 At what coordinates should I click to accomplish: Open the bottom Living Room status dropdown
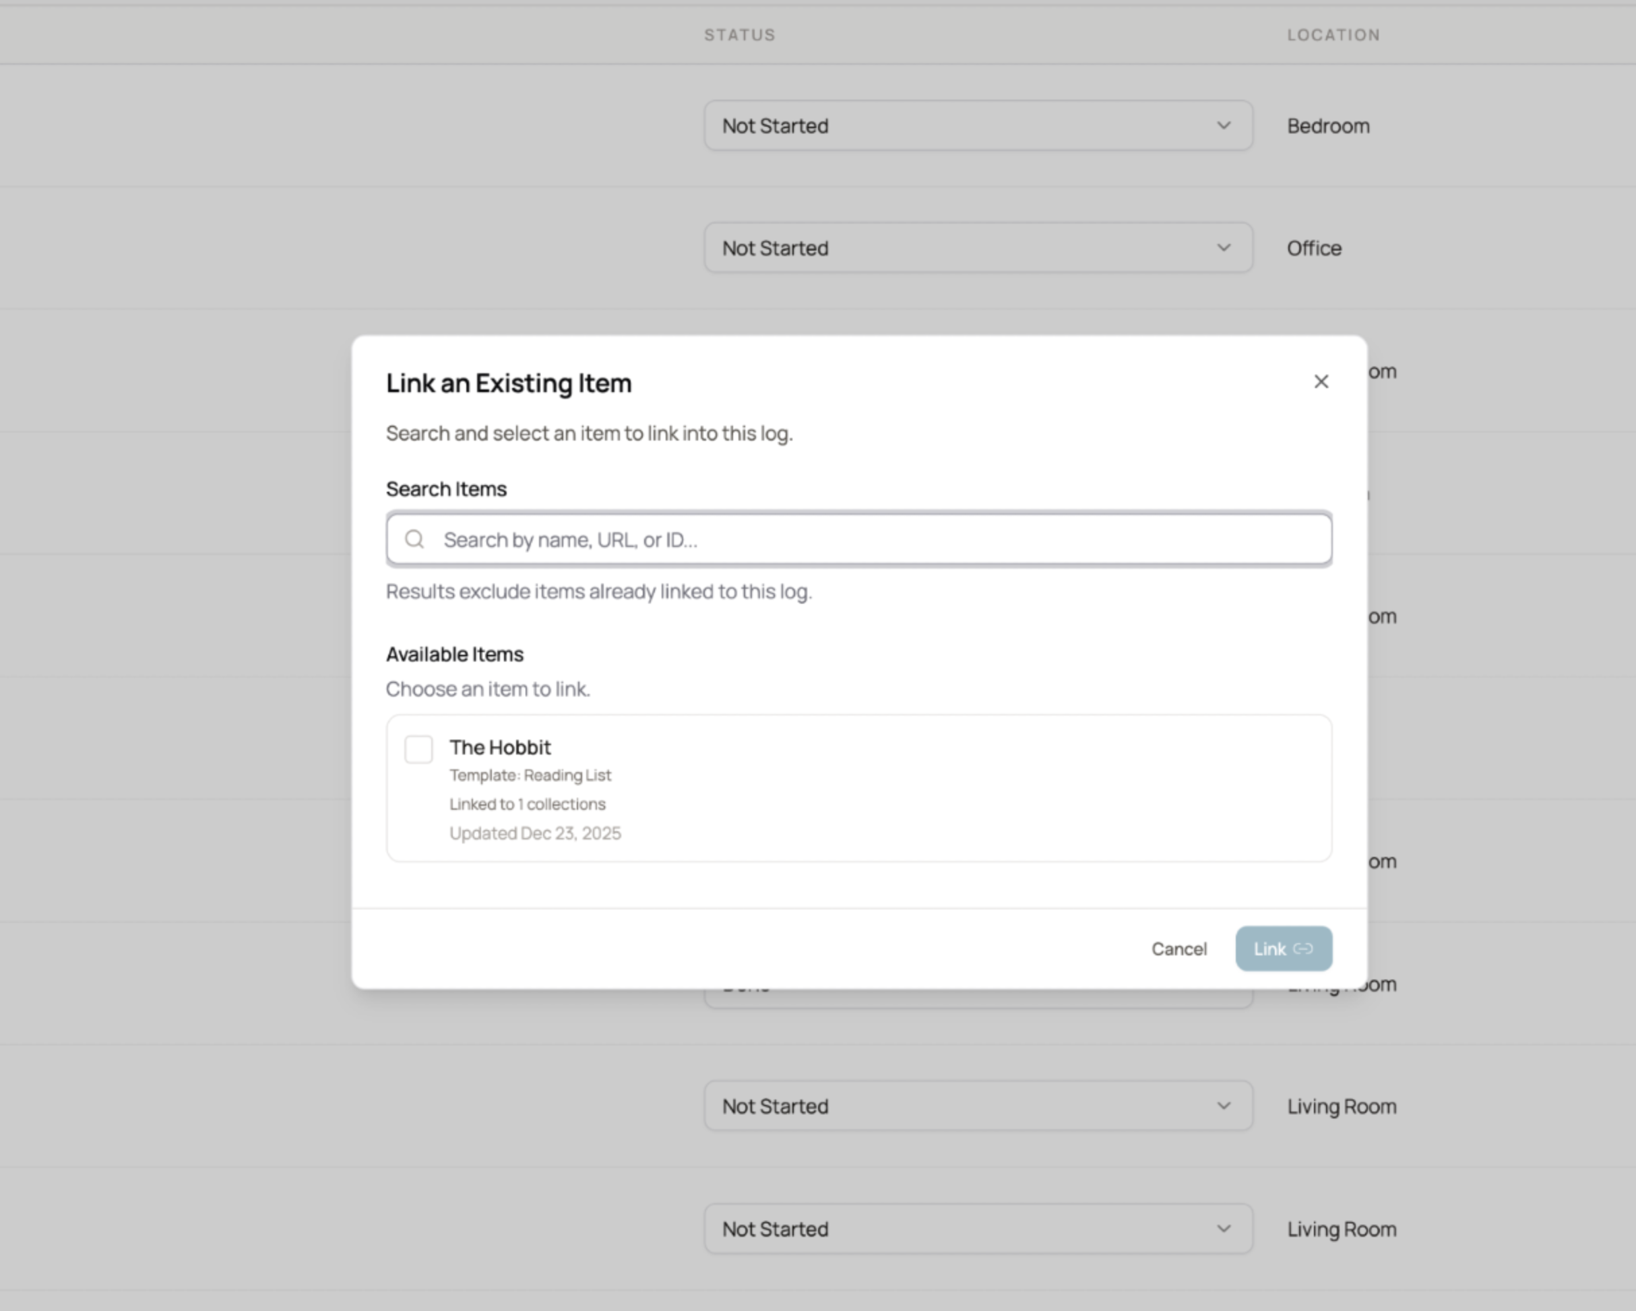[977, 1229]
